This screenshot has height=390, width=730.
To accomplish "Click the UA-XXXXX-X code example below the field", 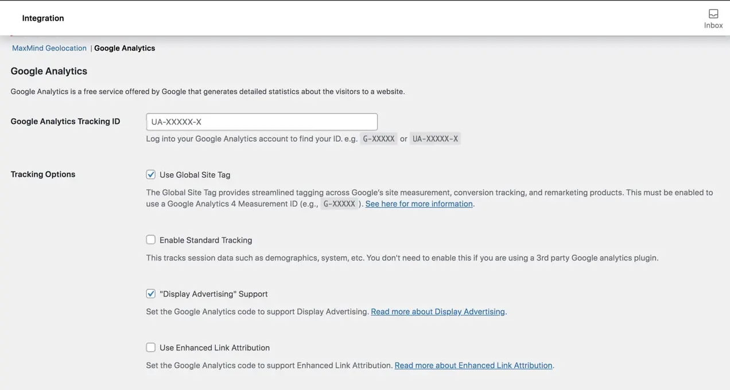I will (x=435, y=139).
